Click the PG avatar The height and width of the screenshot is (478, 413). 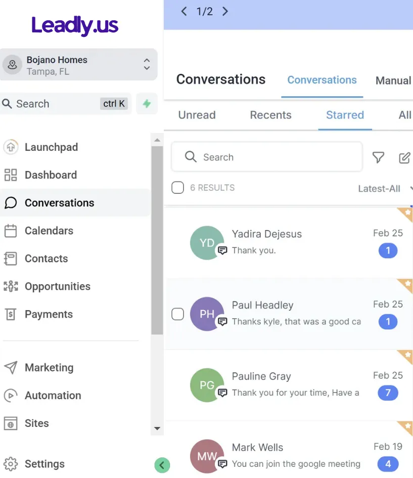(x=207, y=385)
